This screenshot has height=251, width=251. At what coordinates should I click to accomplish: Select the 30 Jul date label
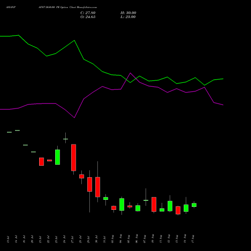(x=96, y=239)
